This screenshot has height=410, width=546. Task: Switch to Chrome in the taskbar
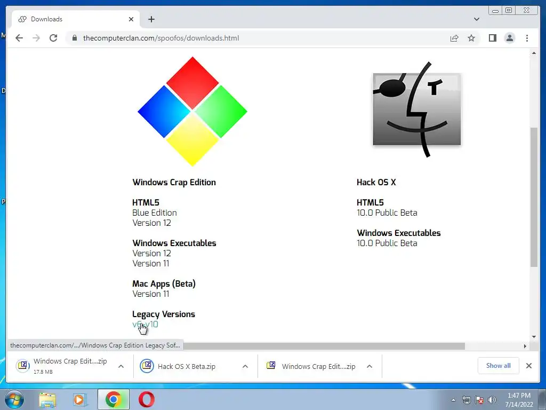tap(113, 399)
